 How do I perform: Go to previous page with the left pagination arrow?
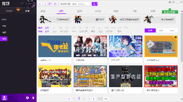coord(69,99)
